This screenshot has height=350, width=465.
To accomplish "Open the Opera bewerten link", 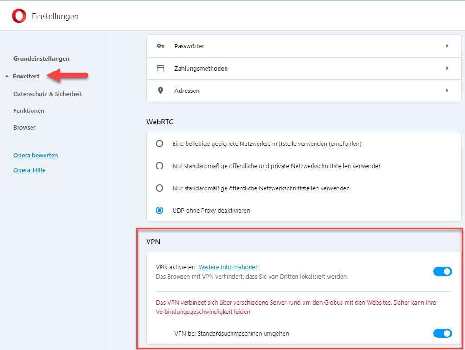I will click(x=36, y=155).
